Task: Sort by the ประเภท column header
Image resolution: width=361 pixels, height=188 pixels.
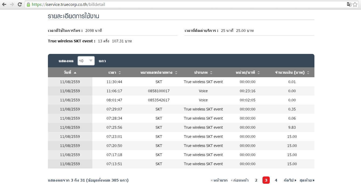Action: 203,72
